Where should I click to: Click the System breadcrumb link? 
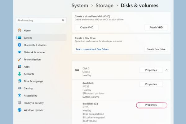pyautogui.click(x=80, y=6)
